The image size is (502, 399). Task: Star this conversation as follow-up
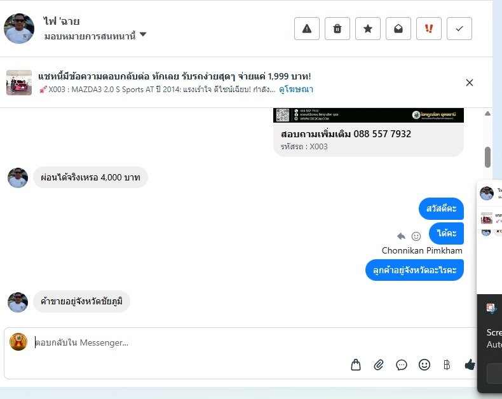(368, 29)
